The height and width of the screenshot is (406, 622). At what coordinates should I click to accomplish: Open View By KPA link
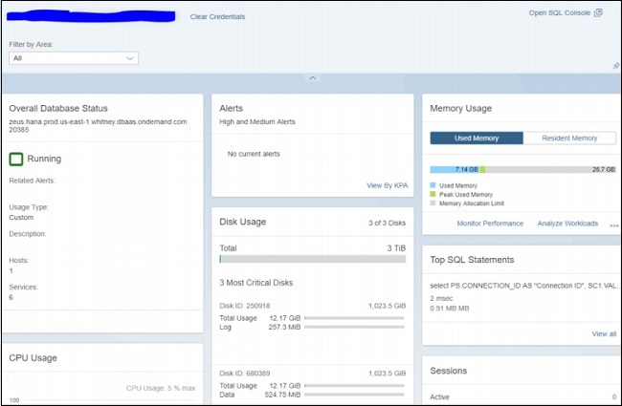[387, 185]
